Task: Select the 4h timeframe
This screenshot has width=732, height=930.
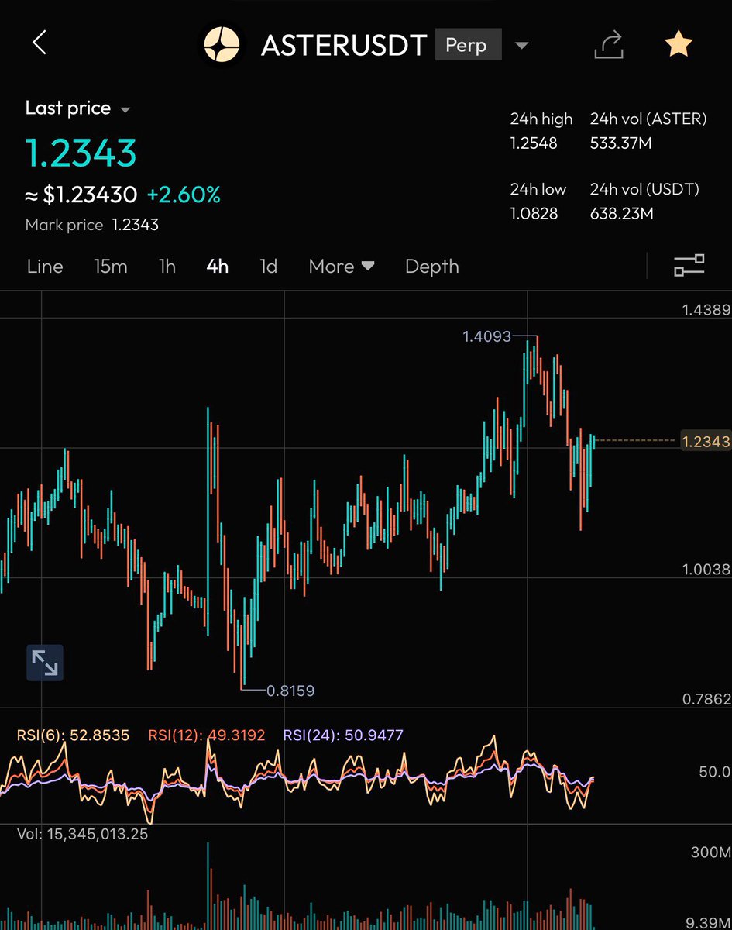Action: (x=218, y=266)
